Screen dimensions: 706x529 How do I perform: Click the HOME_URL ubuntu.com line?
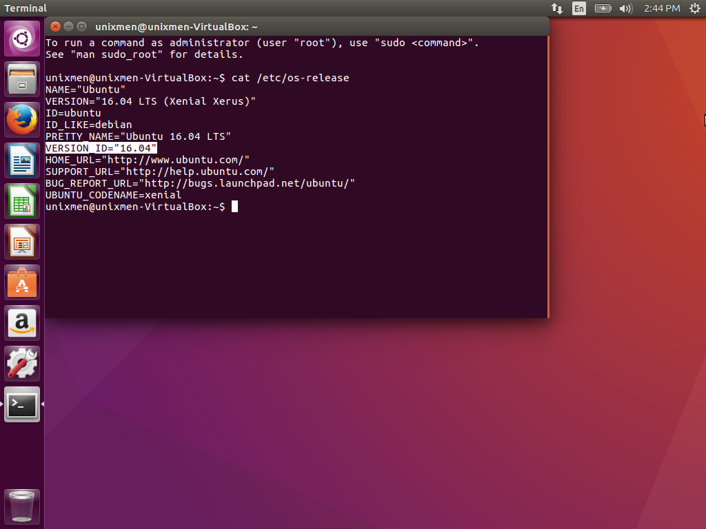[148, 160]
